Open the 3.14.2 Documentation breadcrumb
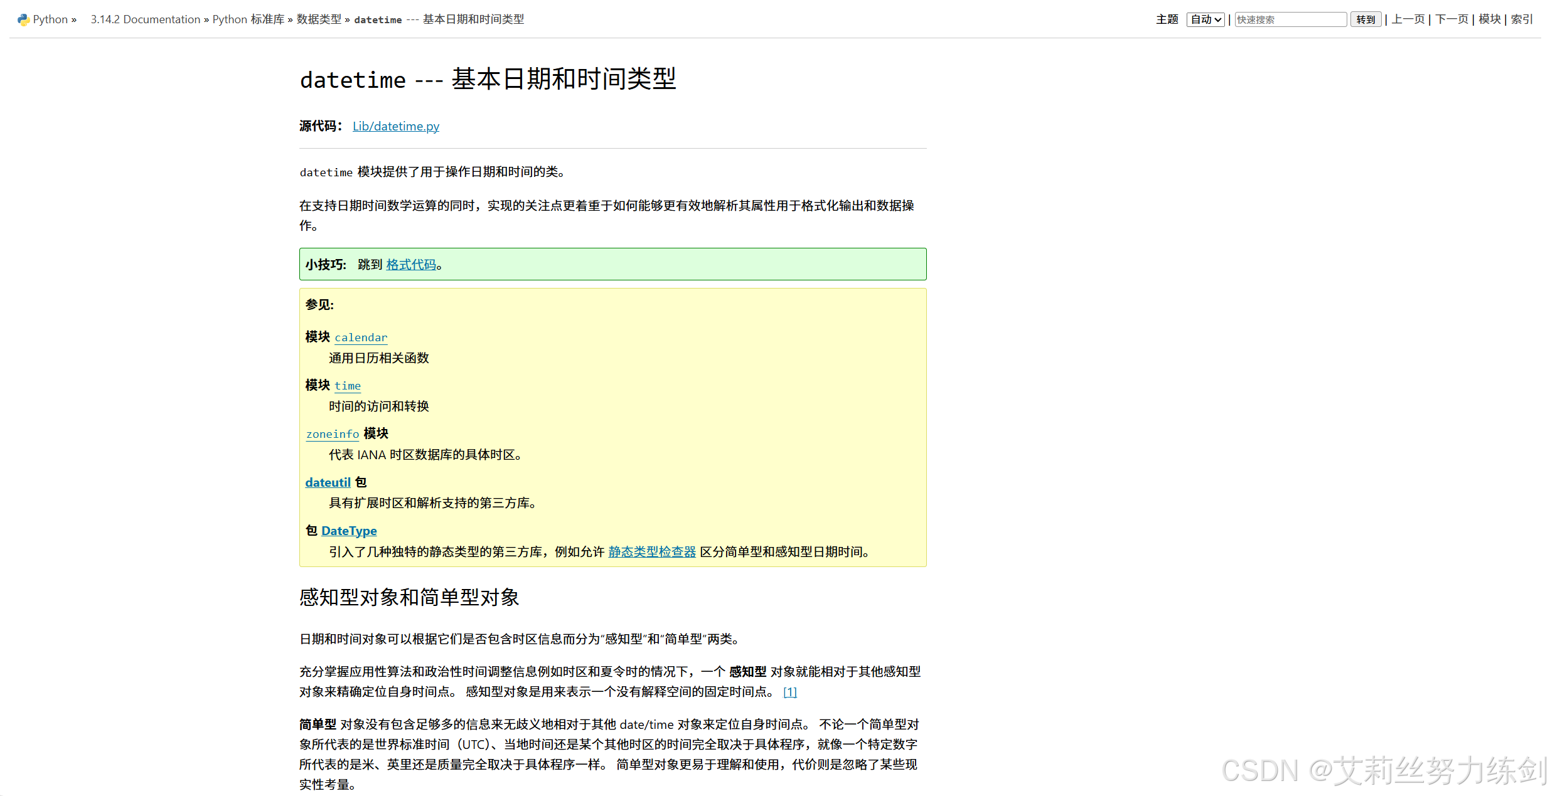1550x796 pixels. 145,19
